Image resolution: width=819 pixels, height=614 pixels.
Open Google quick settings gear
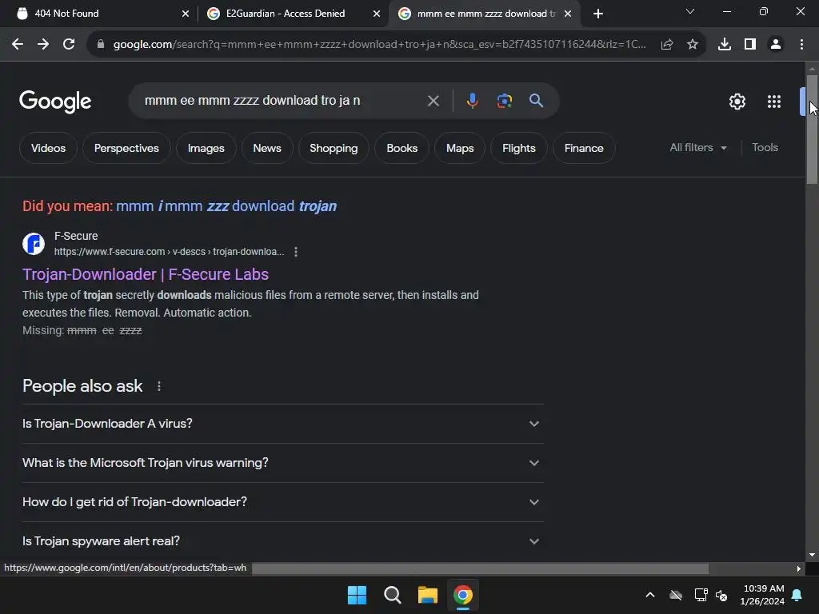(737, 102)
